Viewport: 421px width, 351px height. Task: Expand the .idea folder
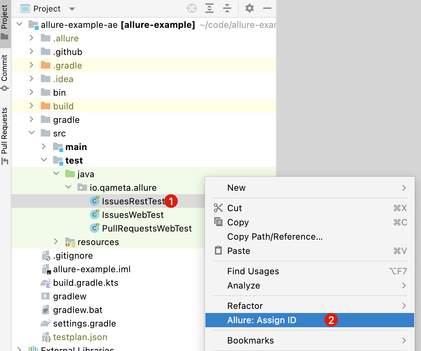point(32,79)
